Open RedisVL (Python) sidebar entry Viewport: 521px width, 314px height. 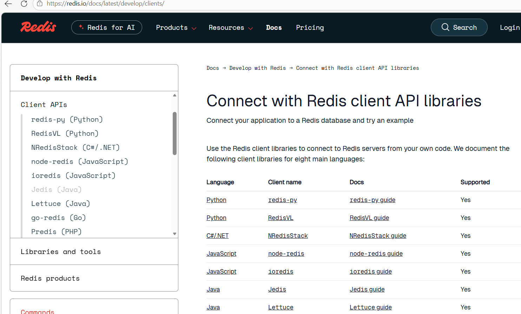[65, 133]
